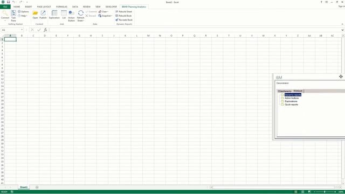345x194 pixels.
Task: Click the Open folder icon
Action: point(35,13)
